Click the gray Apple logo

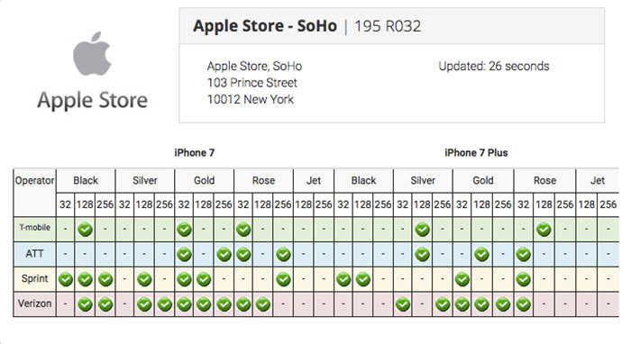tap(92, 53)
